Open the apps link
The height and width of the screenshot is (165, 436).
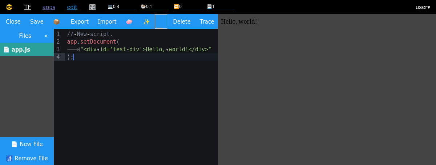tap(49, 7)
